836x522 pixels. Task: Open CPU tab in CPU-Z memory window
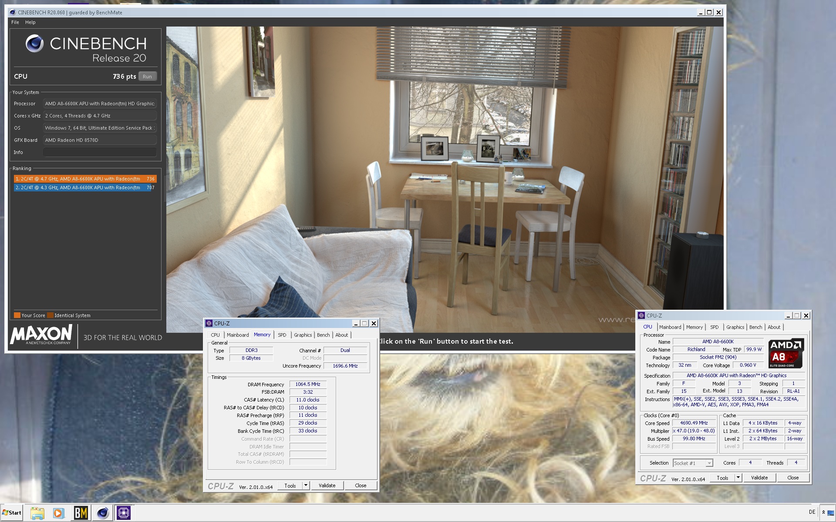click(x=215, y=335)
